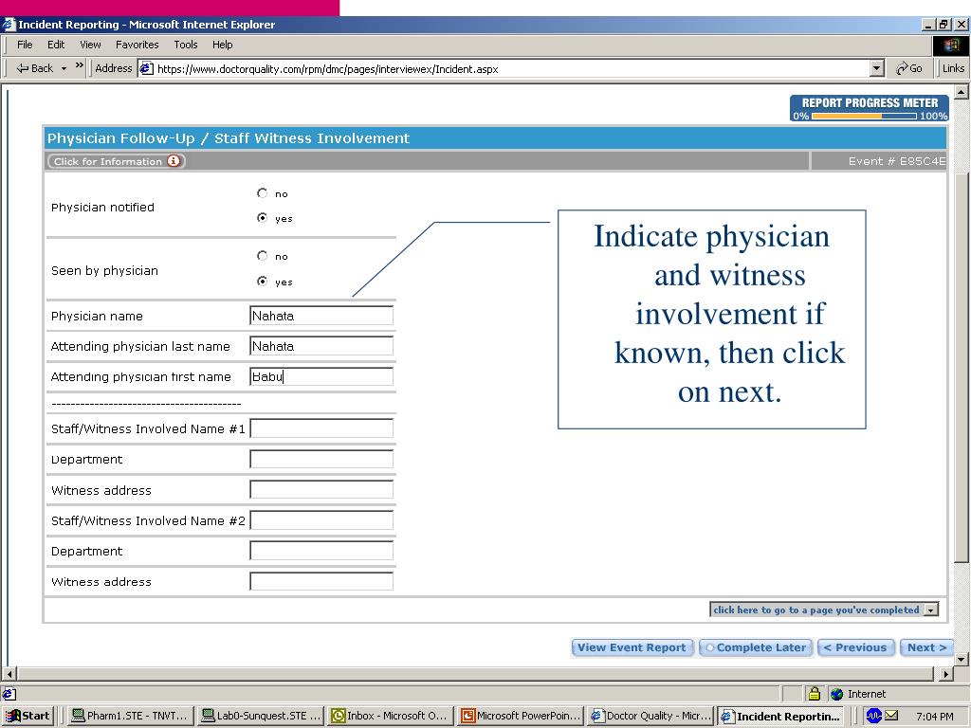Click the Click for Information button

(116, 161)
